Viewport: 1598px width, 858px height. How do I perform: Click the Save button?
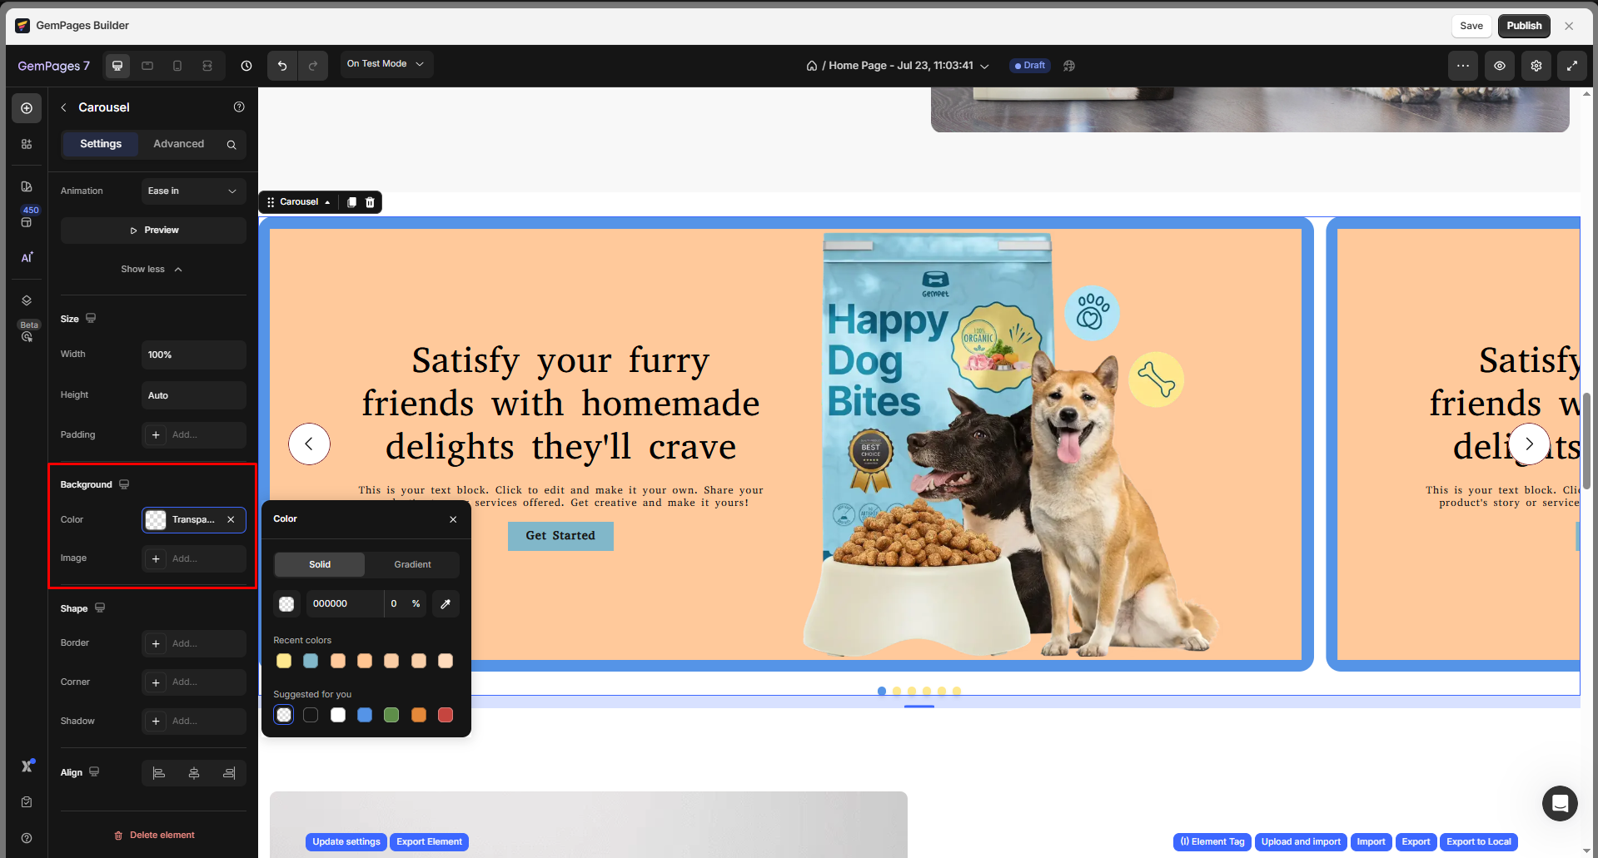click(1471, 26)
